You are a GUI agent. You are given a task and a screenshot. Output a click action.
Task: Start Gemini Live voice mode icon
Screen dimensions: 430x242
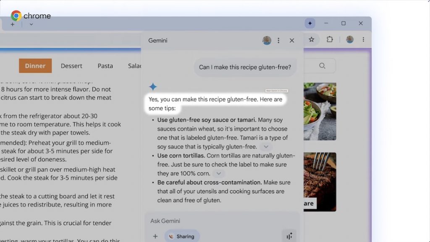(x=289, y=236)
